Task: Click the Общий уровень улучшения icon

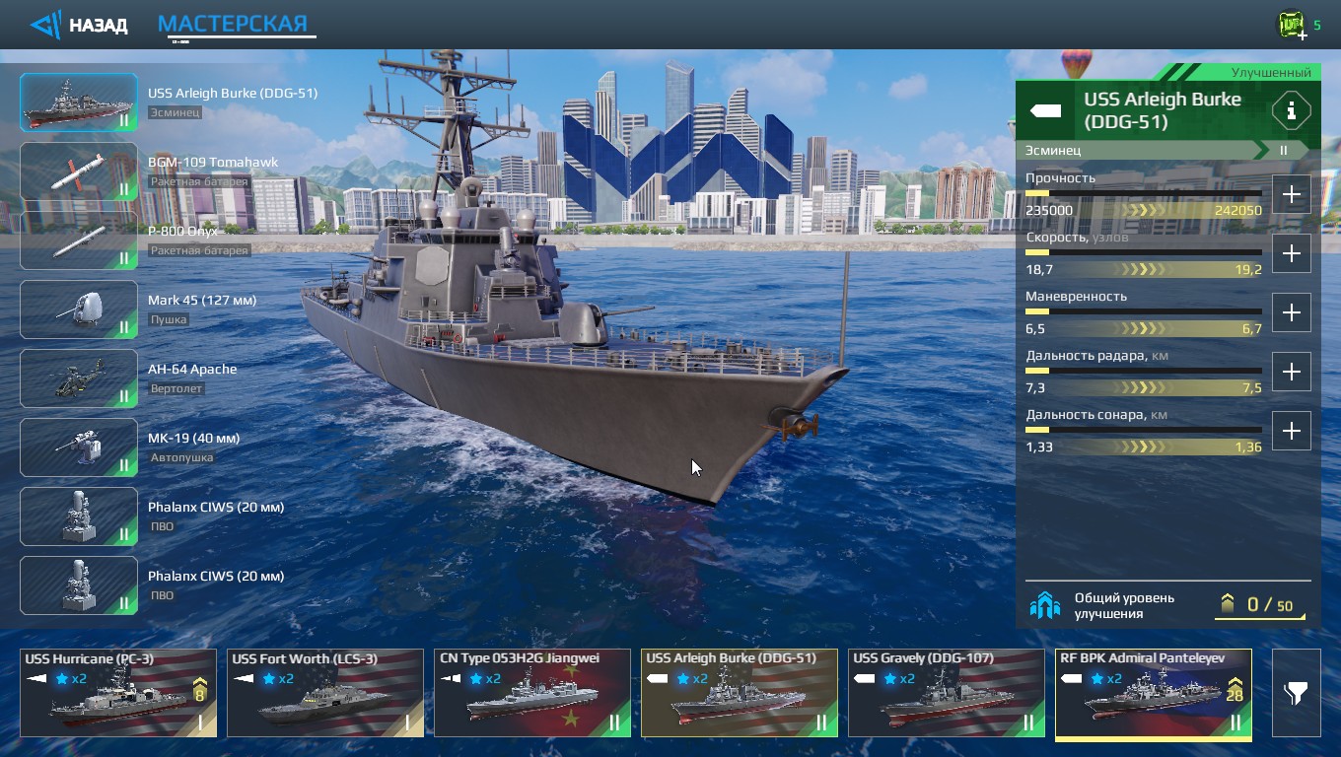Action: click(x=1045, y=605)
